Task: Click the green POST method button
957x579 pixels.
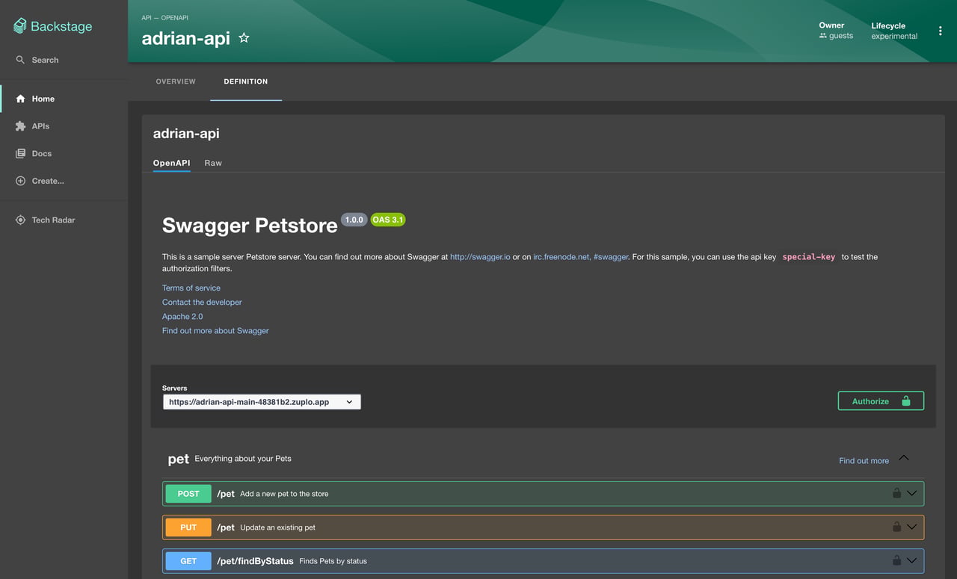Action: tap(188, 493)
